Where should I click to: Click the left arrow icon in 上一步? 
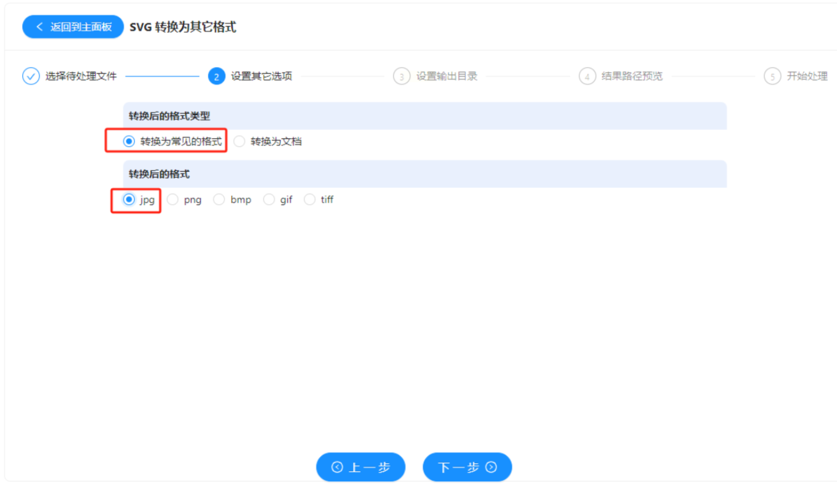pos(337,467)
